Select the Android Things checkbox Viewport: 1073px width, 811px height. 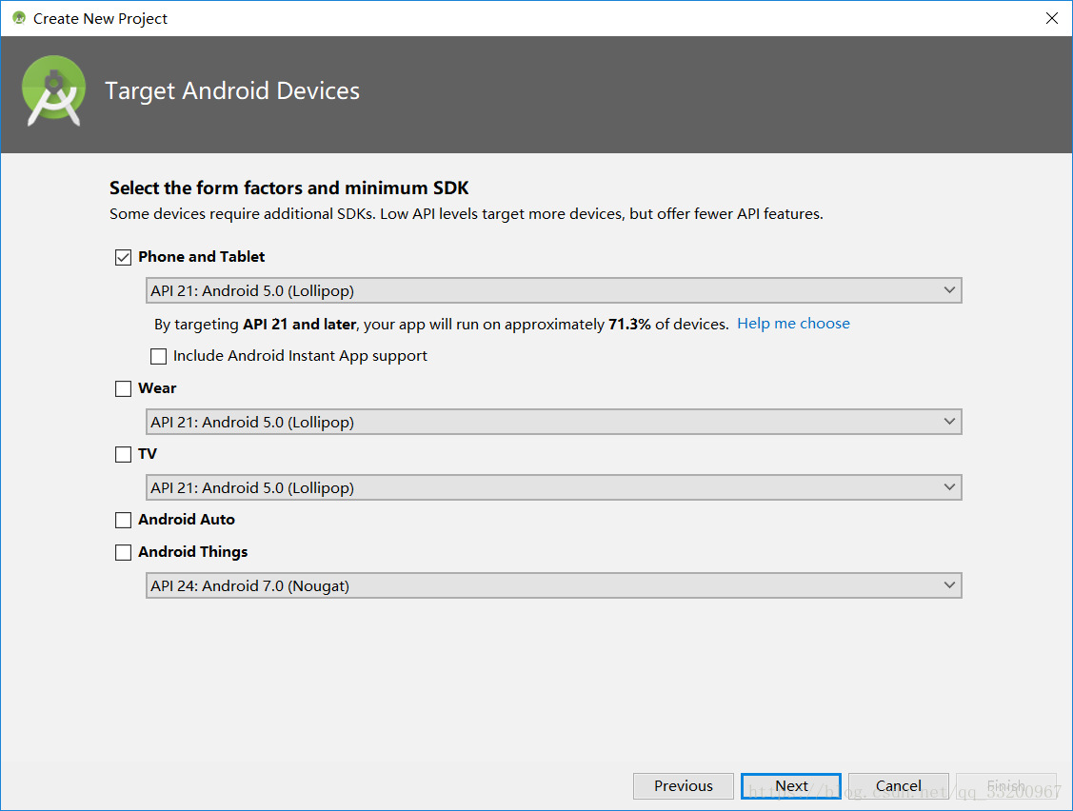click(x=123, y=552)
